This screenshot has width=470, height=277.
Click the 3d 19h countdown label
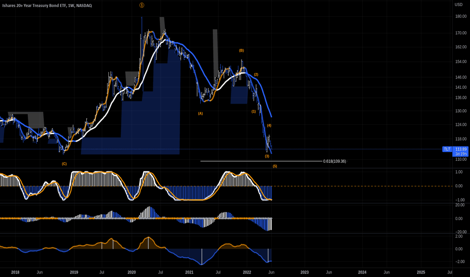point(461,154)
